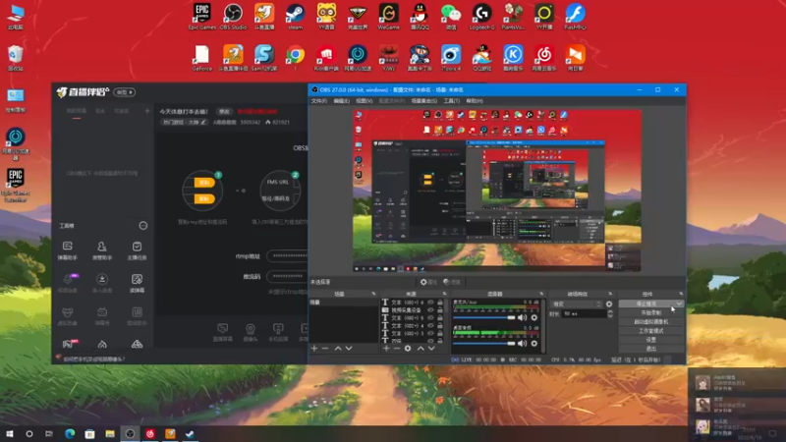The height and width of the screenshot is (442, 786).
Task: Open 主播任务 tool in Douyu companion
Action: [137, 250]
